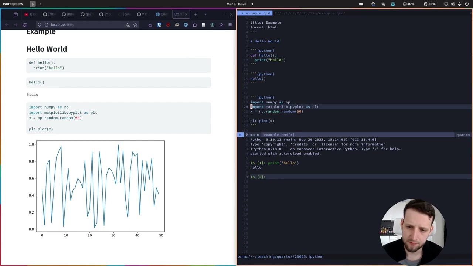Click the 'plt.plot(x)' line in the editor

coord(262,121)
